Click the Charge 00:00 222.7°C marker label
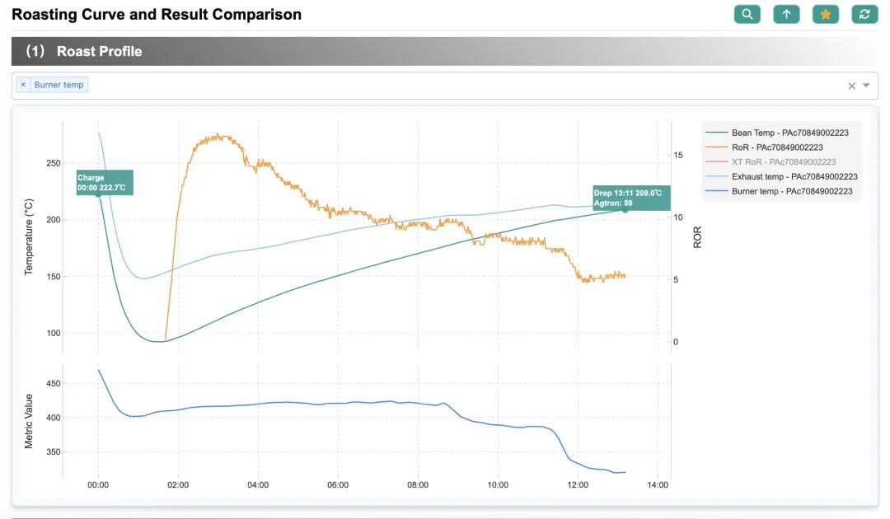Screen dimensions: 890x519 (105, 183)
